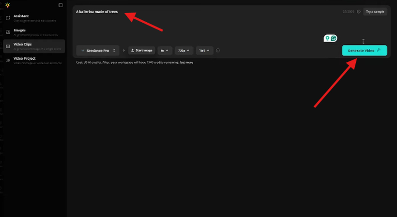Click the Video Clips film icon
Image resolution: width=397 pixels, height=217 pixels.
(8, 46)
